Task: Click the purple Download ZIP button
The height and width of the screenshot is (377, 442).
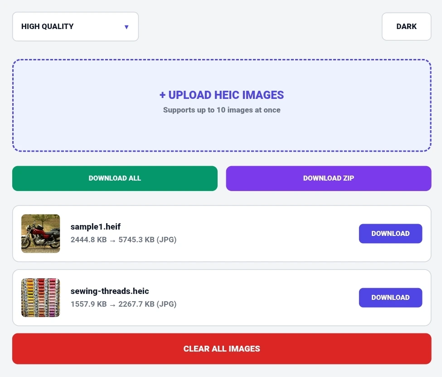Action: coord(328,178)
